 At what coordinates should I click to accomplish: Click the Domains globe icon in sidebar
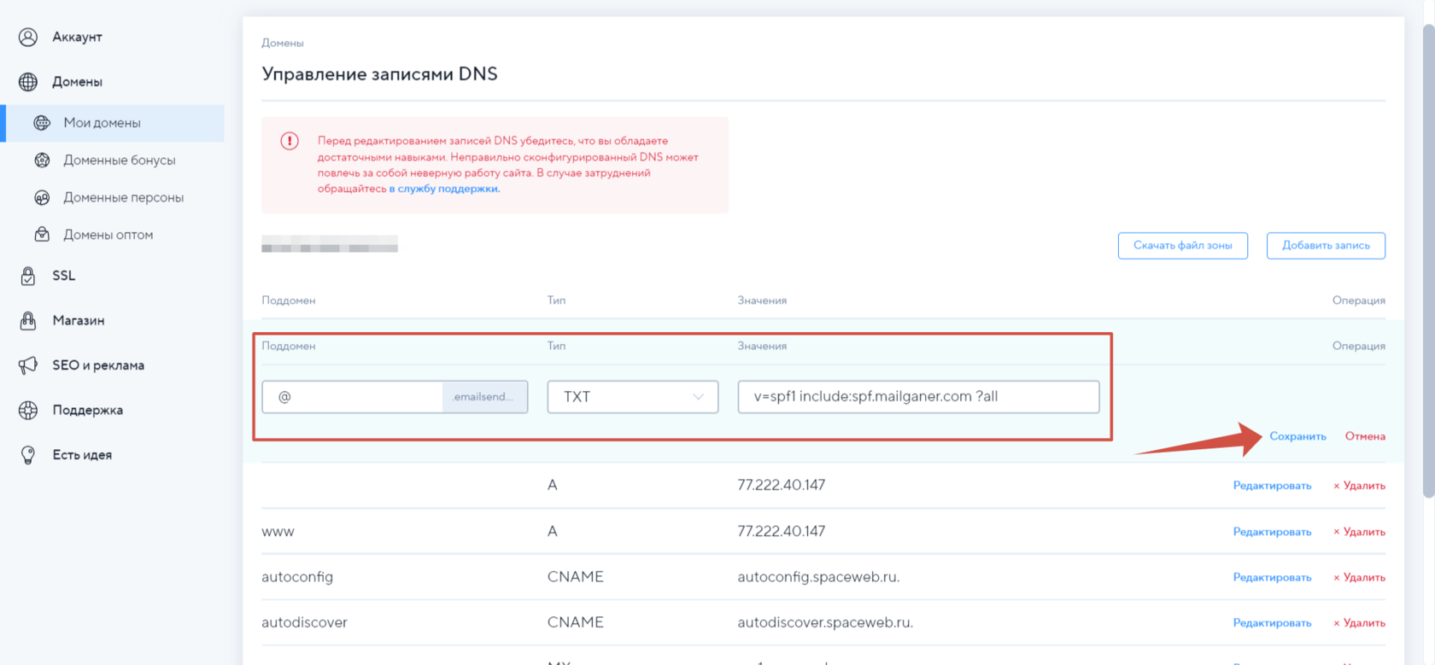click(x=28, y=82)
